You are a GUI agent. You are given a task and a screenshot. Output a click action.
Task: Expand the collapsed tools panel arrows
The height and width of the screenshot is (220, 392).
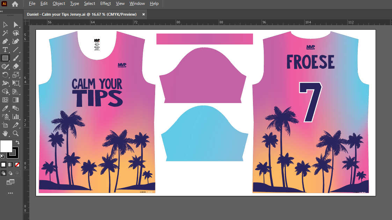pos(2,11)
